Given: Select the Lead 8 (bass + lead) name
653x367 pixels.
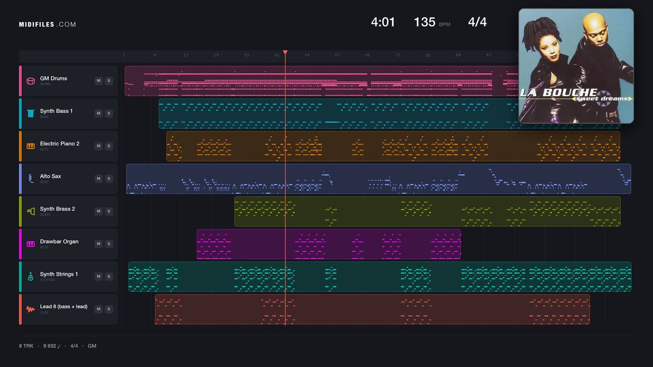Looking at the screenshot, I should click(64, 307).
